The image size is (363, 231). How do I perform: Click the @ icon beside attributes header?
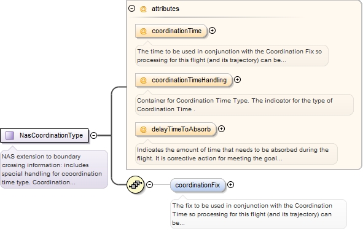pos(143,9)
